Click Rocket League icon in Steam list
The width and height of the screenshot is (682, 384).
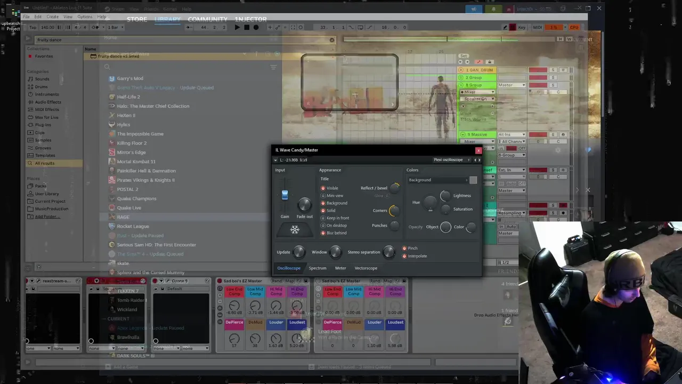click(x=112, y=226)
